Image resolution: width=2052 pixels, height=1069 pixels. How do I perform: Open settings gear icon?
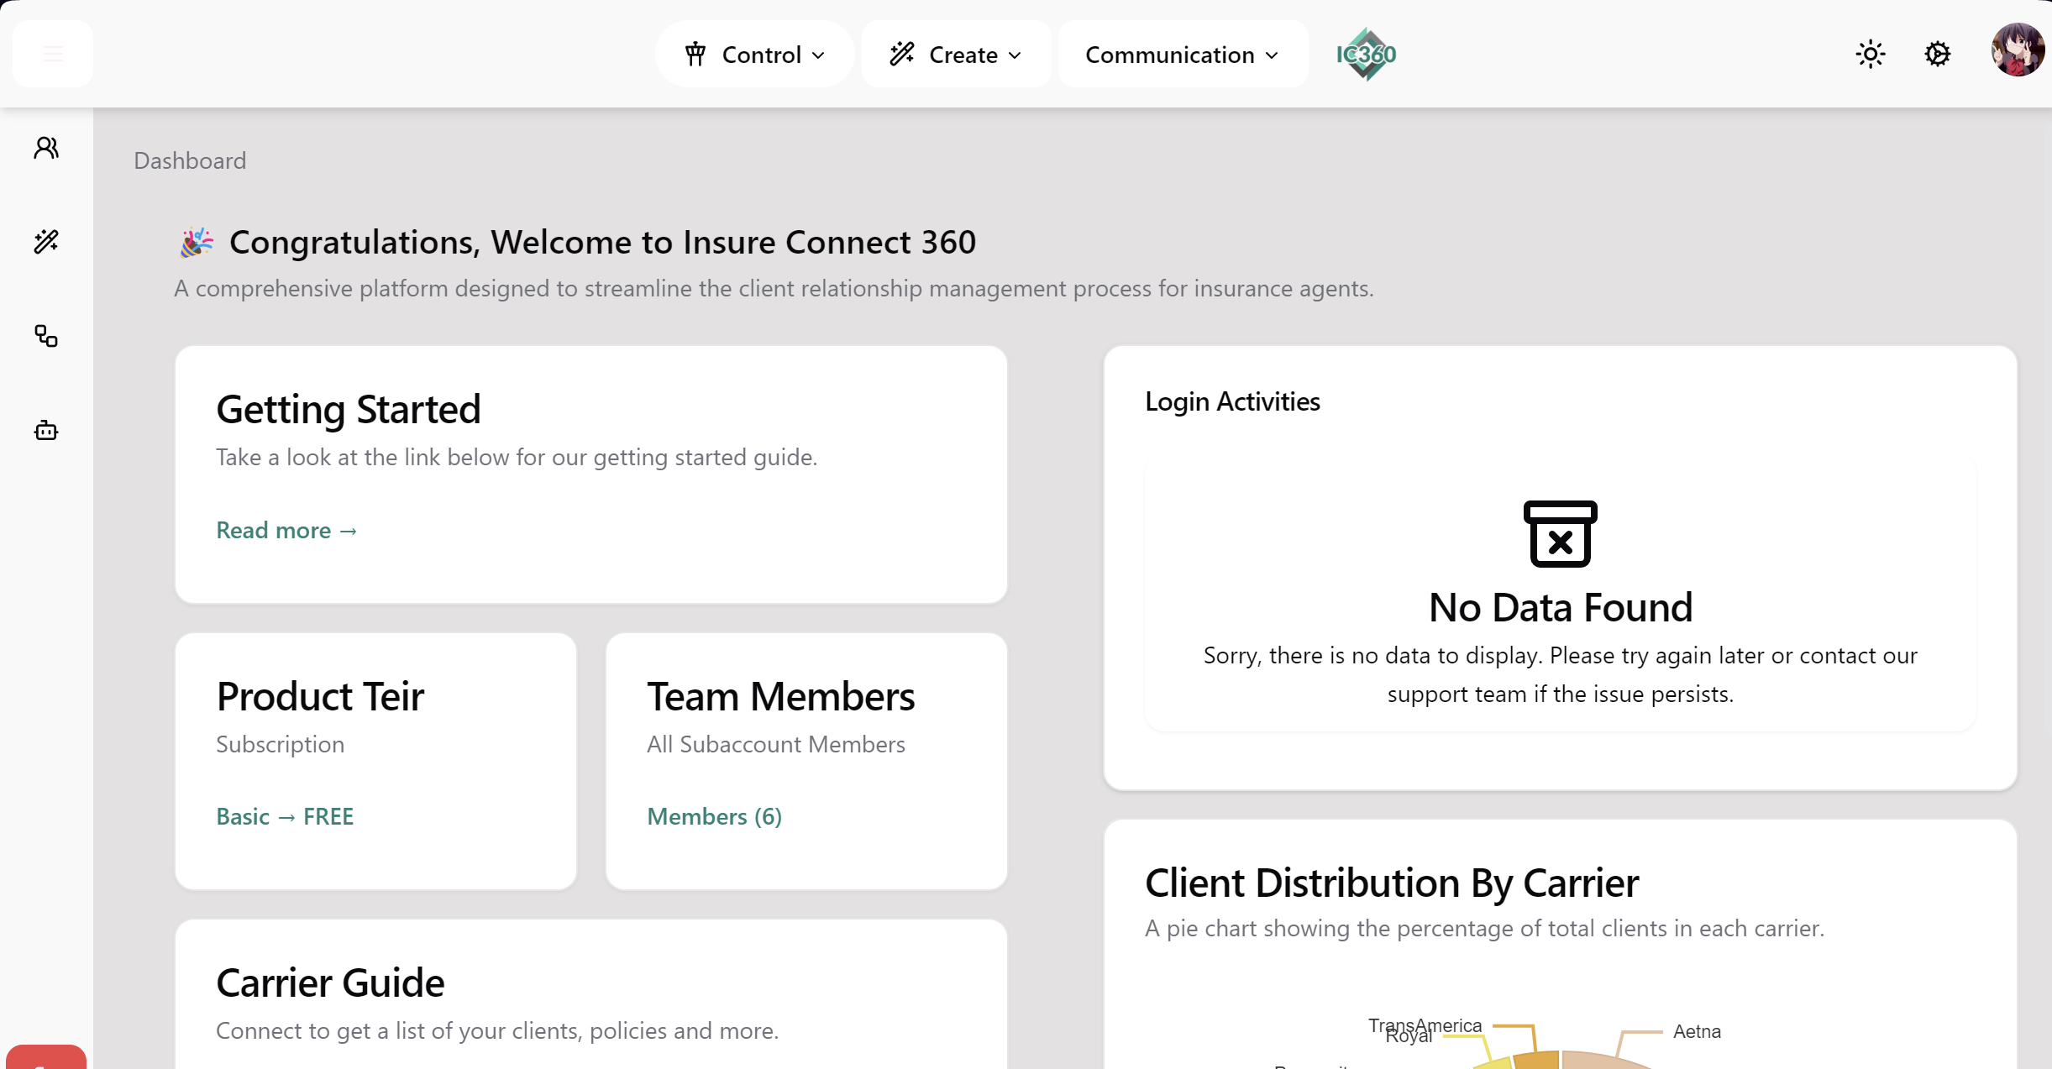click(1938, 55)
